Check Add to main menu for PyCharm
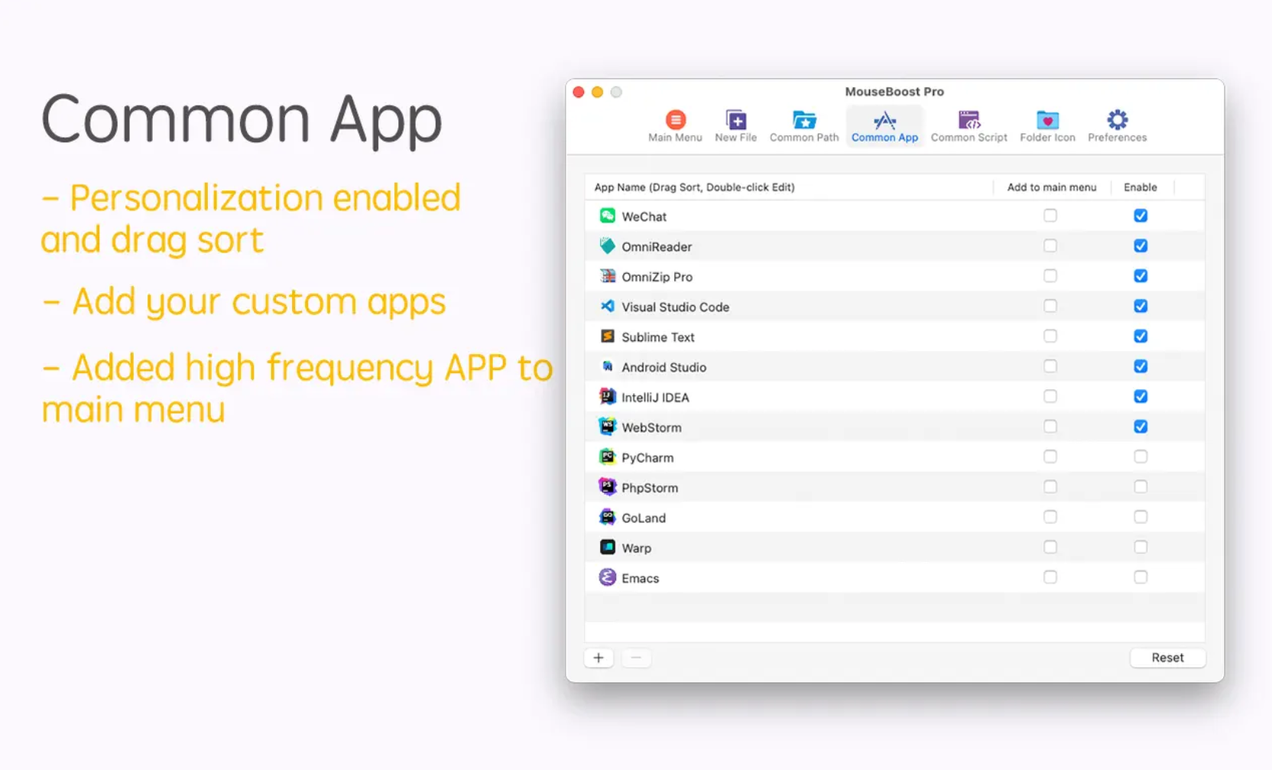The height and width of the screenshot is (770, 1272). [x=1050, y=456]
